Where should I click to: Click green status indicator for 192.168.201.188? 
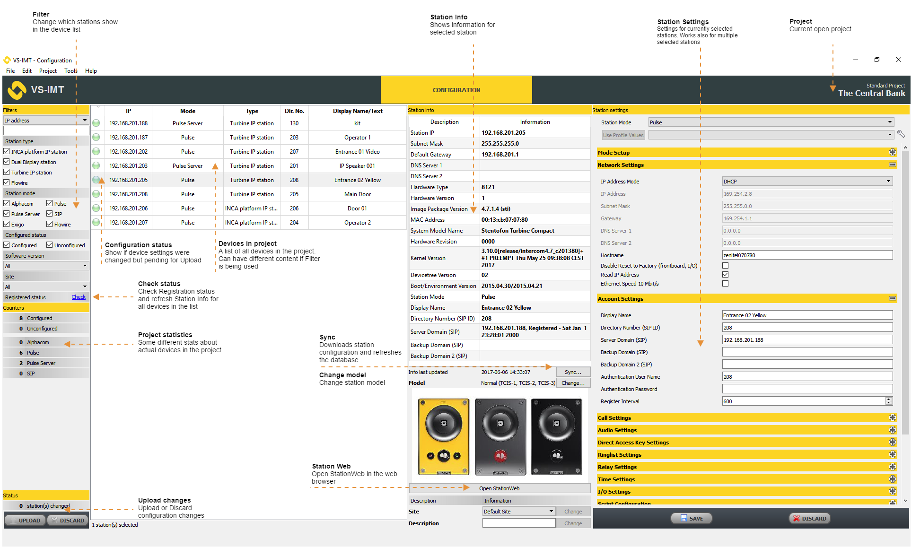pyautogui.click(x=96, y=123)
